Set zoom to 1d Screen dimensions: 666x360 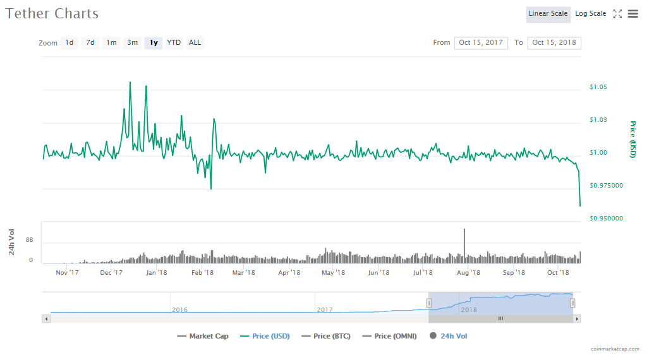(70, 42)
